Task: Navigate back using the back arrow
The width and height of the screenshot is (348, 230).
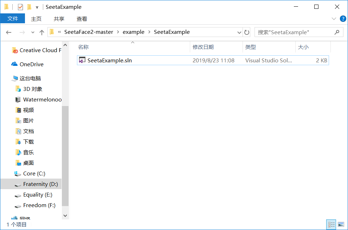Action: tap(8, 32)
